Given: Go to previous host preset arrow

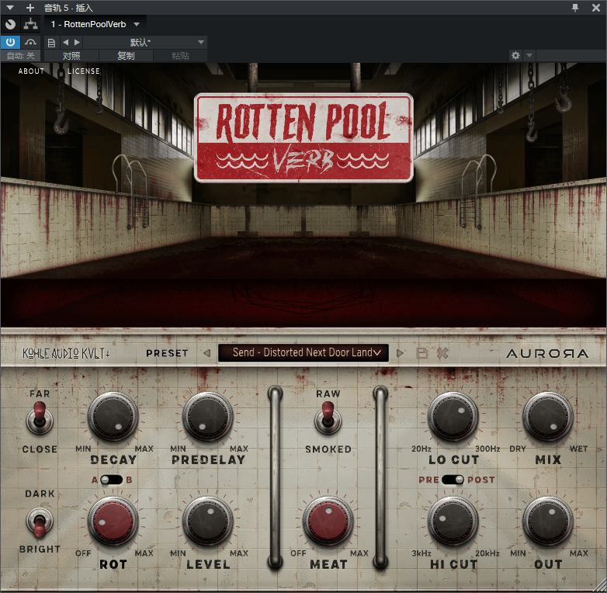Looking at the screenshot, I should click(65, 42).
